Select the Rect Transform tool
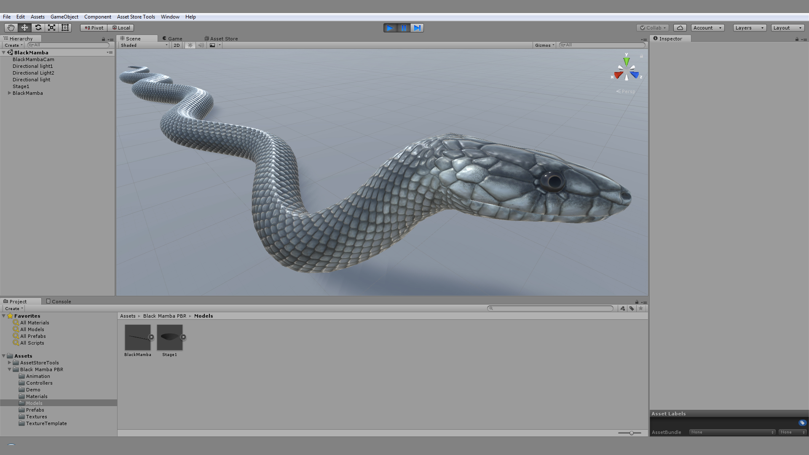This screenshot has width=809, height=455. coord(65,27)
